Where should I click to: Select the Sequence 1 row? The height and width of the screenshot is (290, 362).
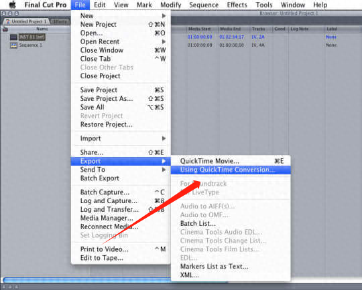31,45
